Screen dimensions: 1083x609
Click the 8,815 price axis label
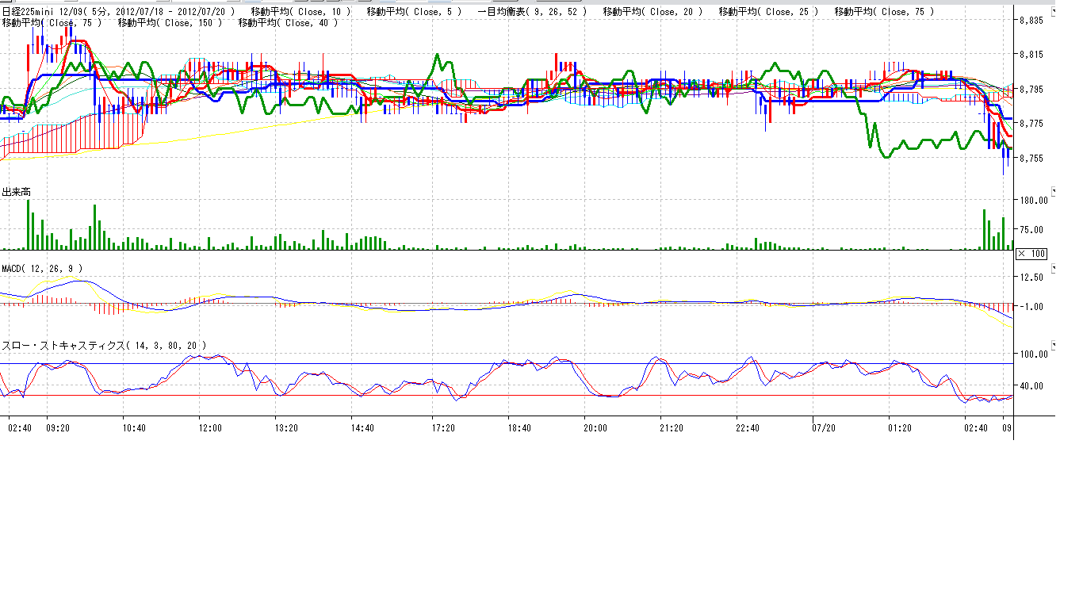[1031, 55]
